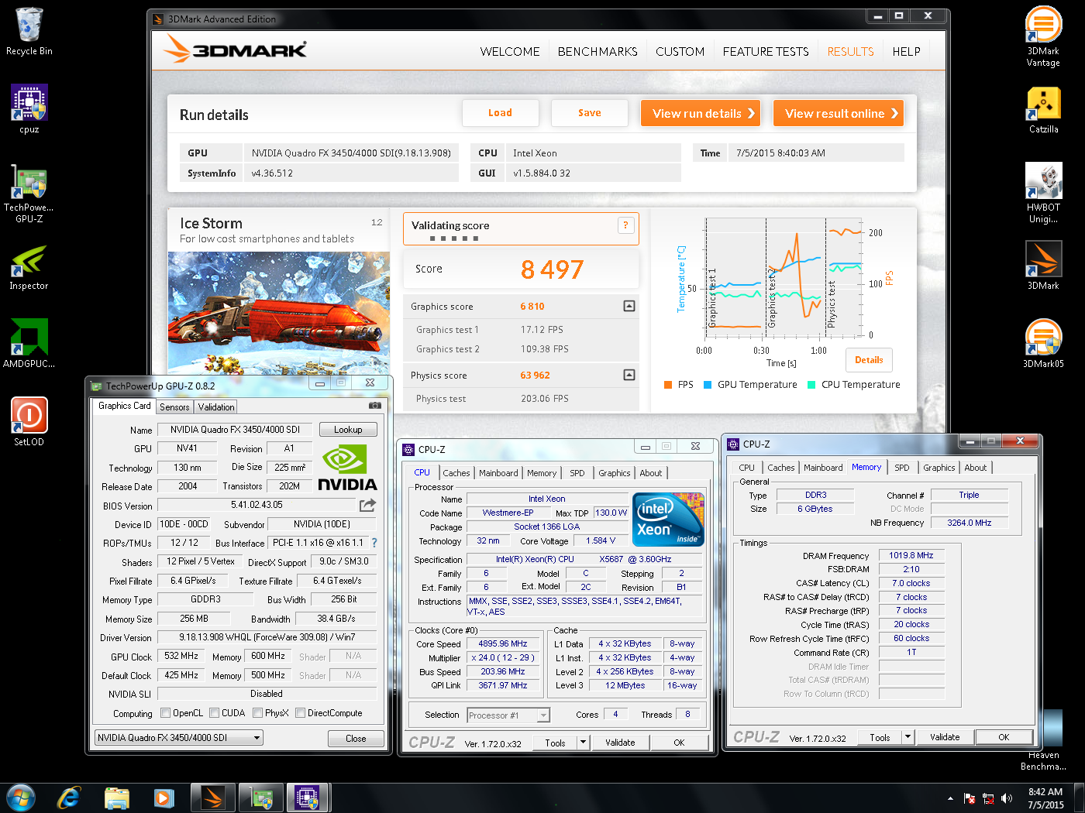Open the HELP tab in 3DMark

(906, 52)
